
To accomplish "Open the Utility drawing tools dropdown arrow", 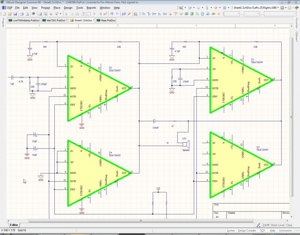I will click(185, 8).
